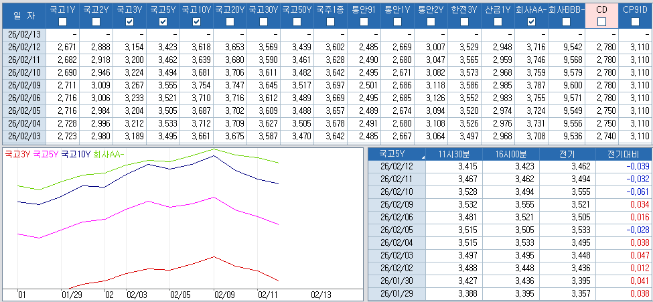The height and width of the screenshot is (302, 653).
Task: Check the 국고2Y series checkbox
Action: point(96,22)
